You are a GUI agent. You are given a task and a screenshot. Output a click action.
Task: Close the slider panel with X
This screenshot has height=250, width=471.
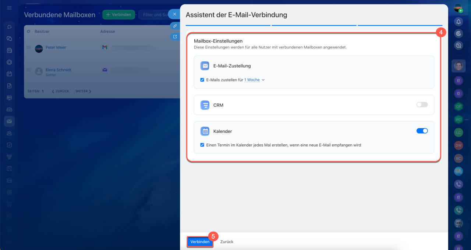point(174,14)
